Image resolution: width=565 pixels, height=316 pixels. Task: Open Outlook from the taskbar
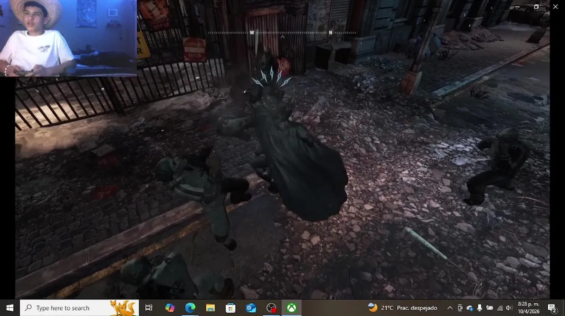click(x=251, y=308)
